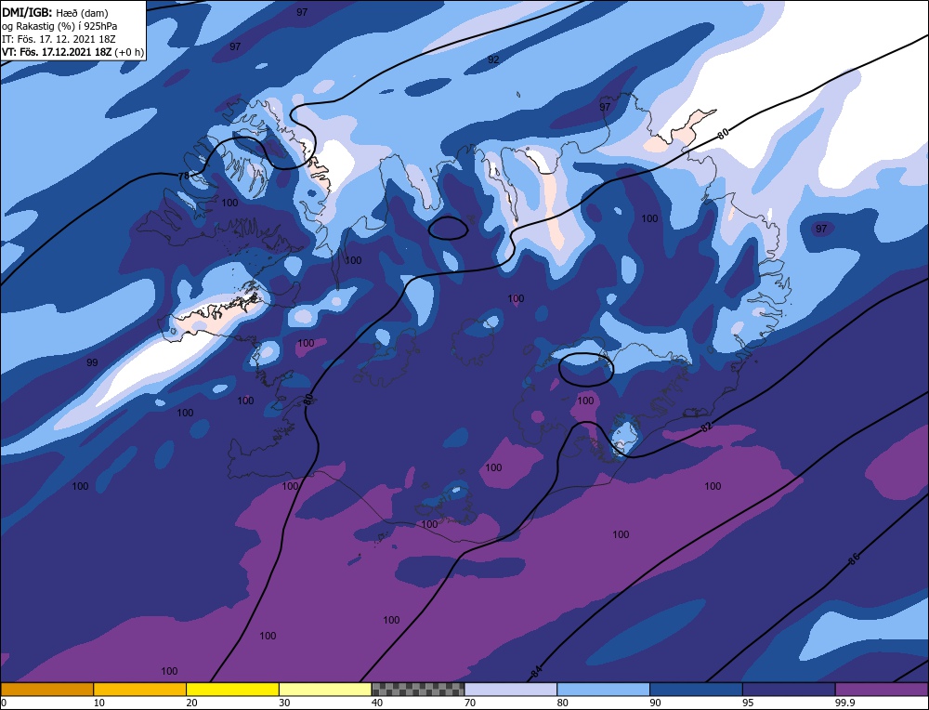This screenshot has height=710, width=929.
Task: Click the gray checkered 40–70 legend swatch
Action: [418, 689]
